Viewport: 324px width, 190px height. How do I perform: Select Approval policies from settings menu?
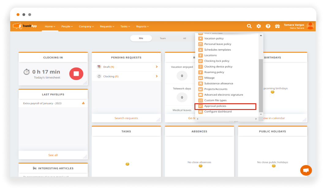[x=215, y=106]
